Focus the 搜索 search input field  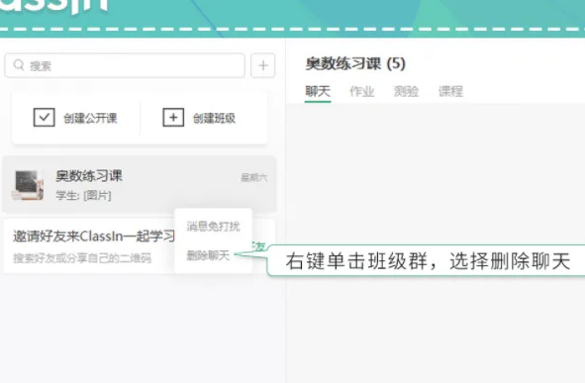pyautogui.click(x=125, y=65)
